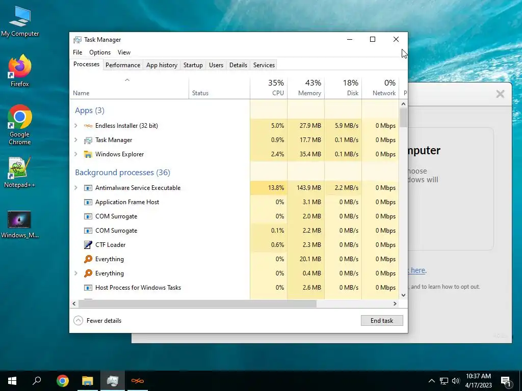Select the Background processes (36) header
The image size is (522, 391).
122,173
